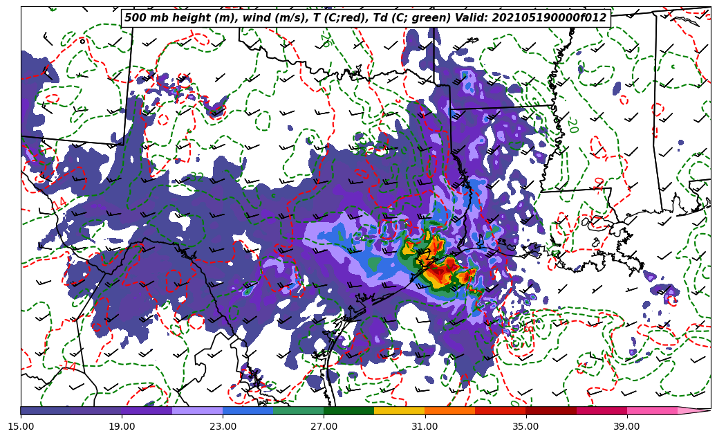The image size is (717, 438).
Task: Click the dark green colorbar segment
Action: [348, 410]
